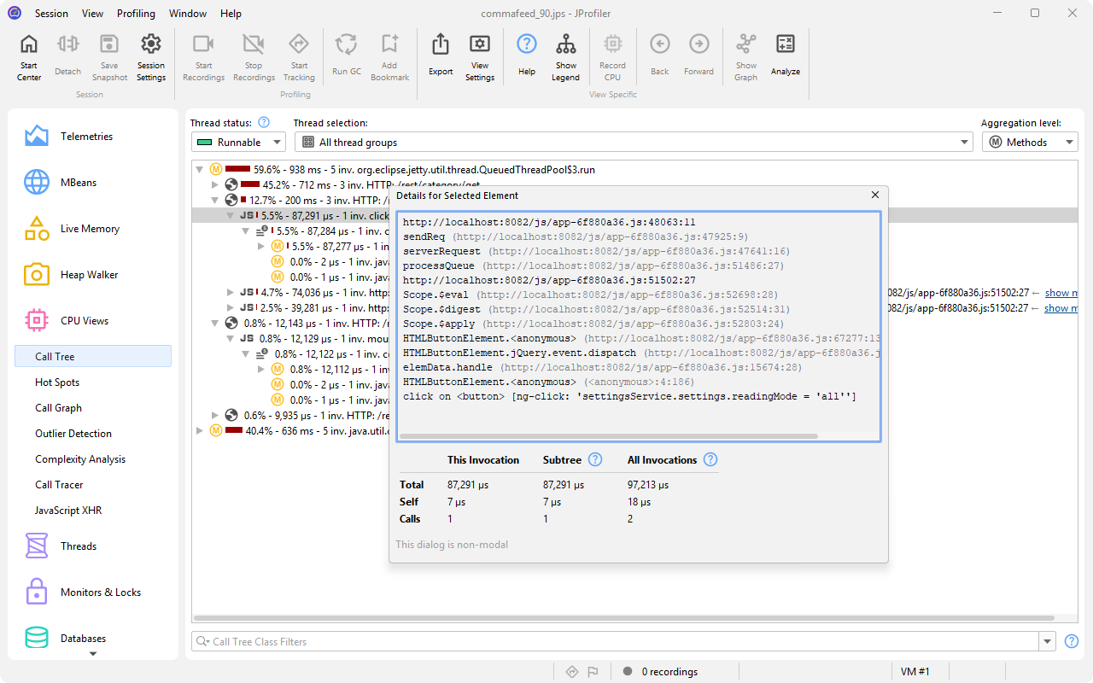The height and width of the screenshot is (683, 1093).
Task: Expand the 40.4% - 636 ms node
Action: pos(200,431)
